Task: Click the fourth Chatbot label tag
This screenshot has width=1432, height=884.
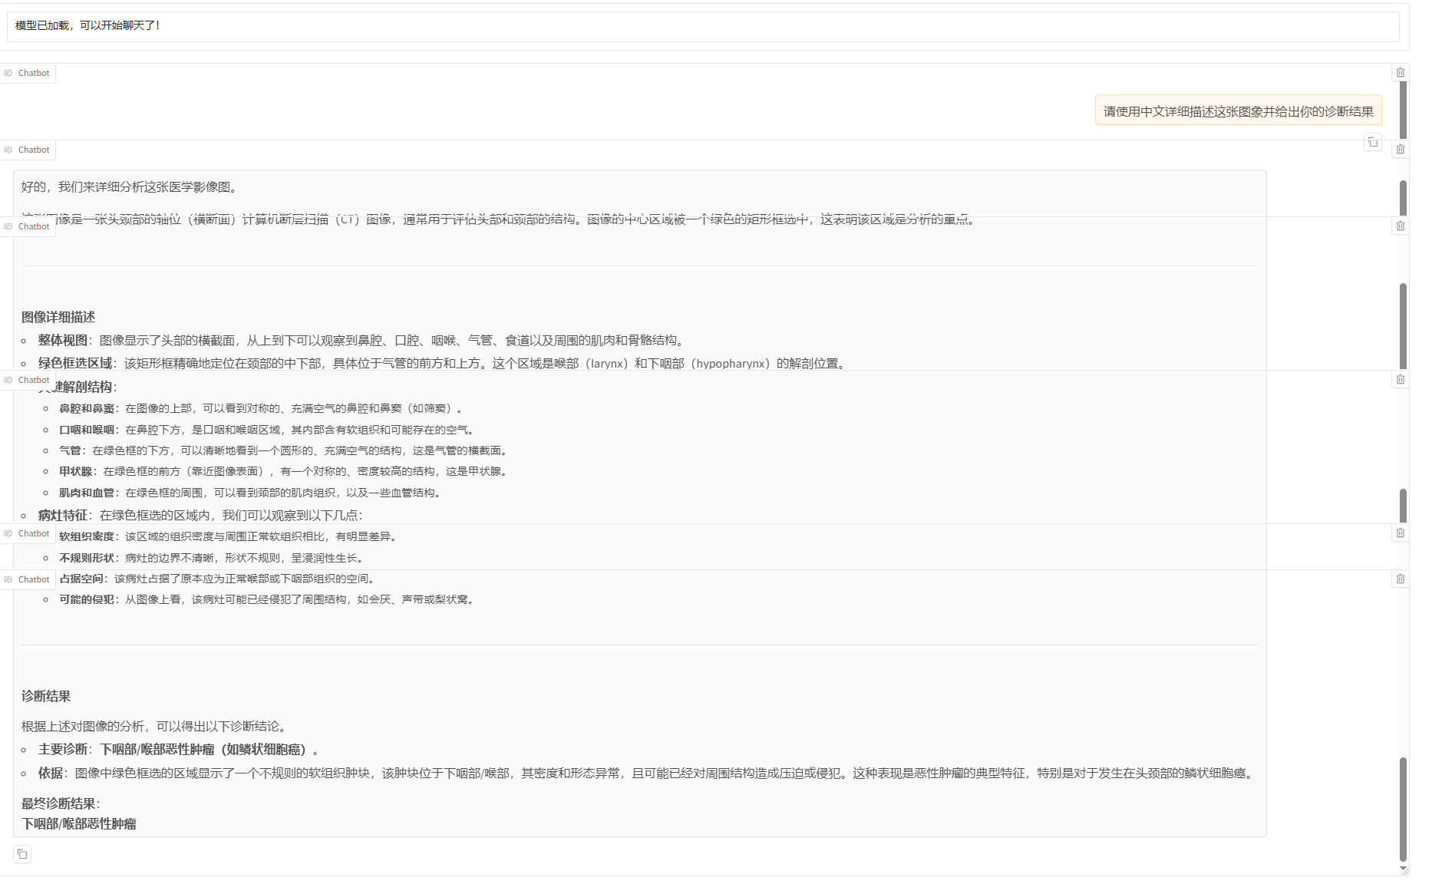Action: point(28,380)
